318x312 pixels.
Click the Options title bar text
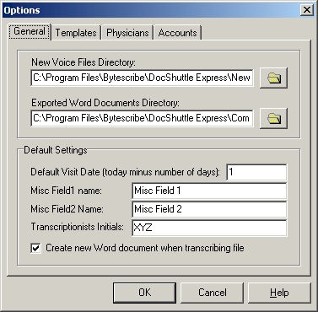pyautogui.click(x=22, y=10)
